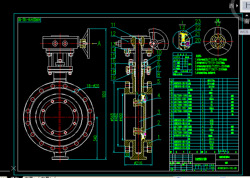
Task: Click the view direction label A
Action: [x=99, y=43]
